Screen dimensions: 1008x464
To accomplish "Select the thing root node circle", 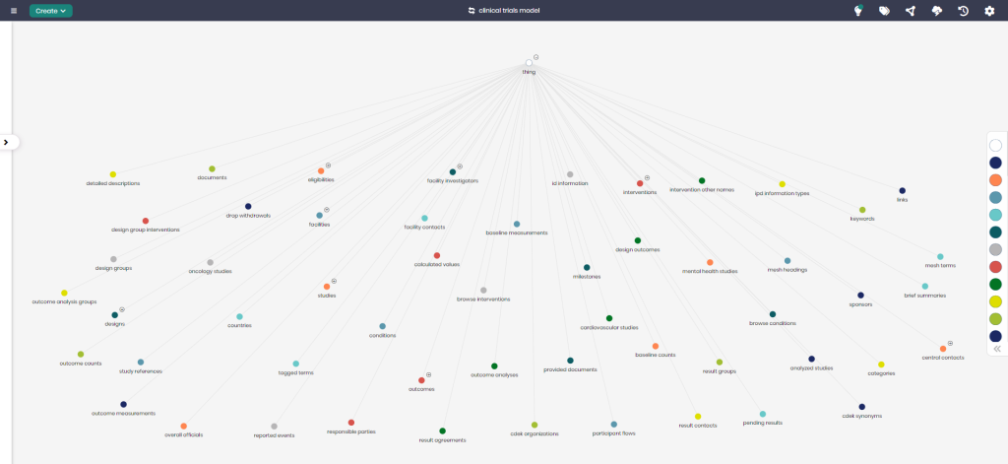I will pyautogui.click(x=529, y=63).
